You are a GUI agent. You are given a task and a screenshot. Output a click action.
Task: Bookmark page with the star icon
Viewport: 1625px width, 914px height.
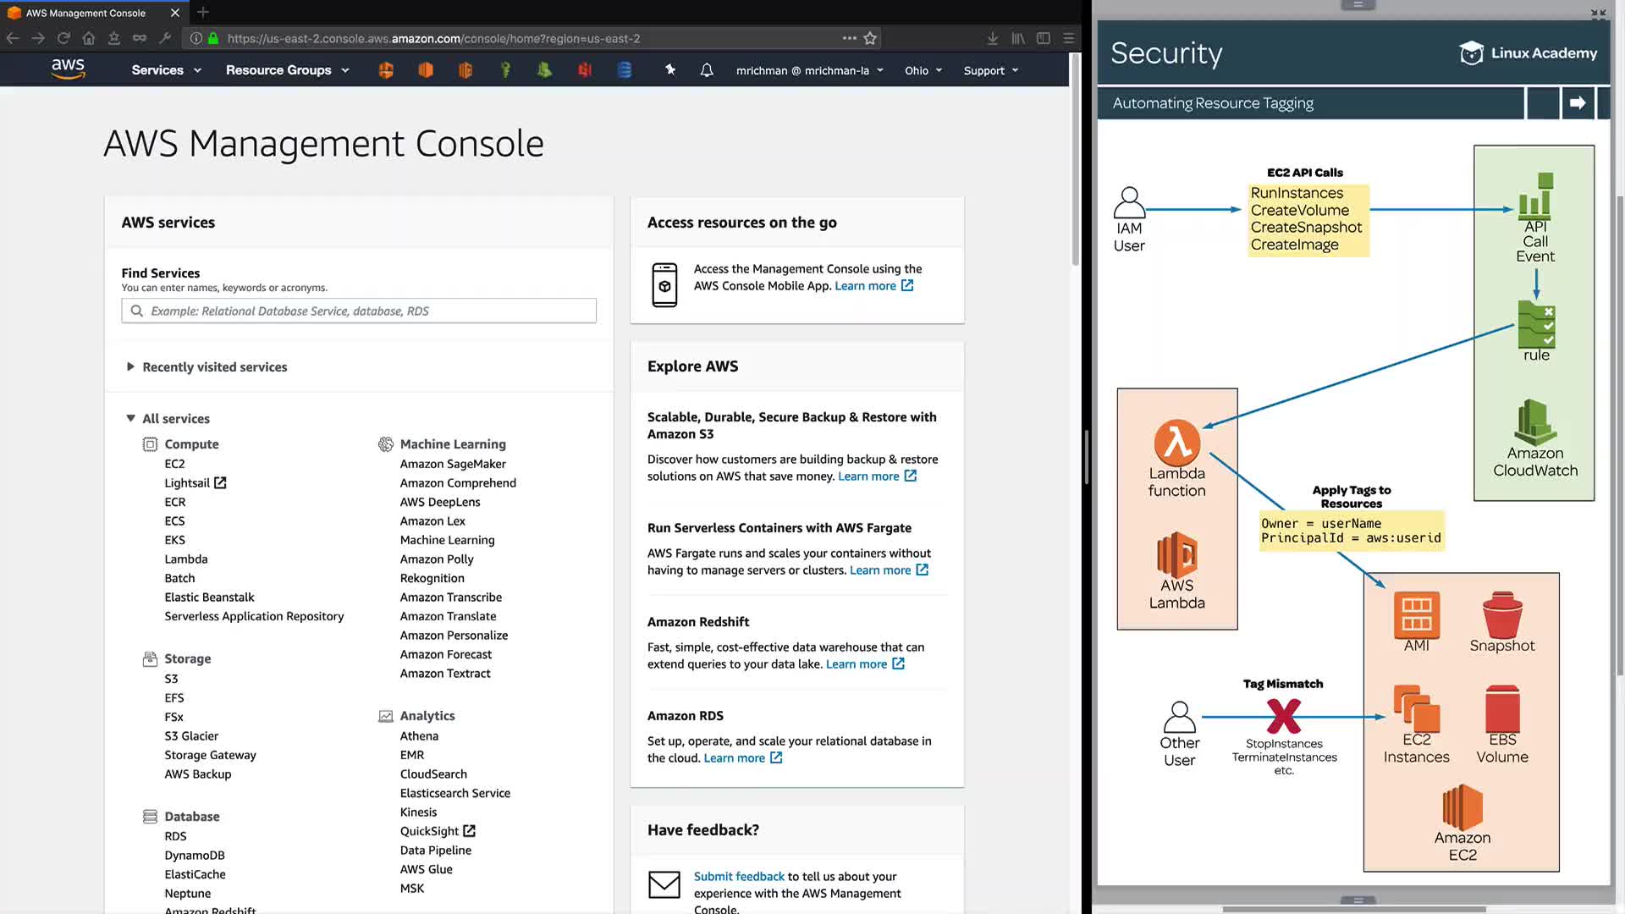click(870, 38)
